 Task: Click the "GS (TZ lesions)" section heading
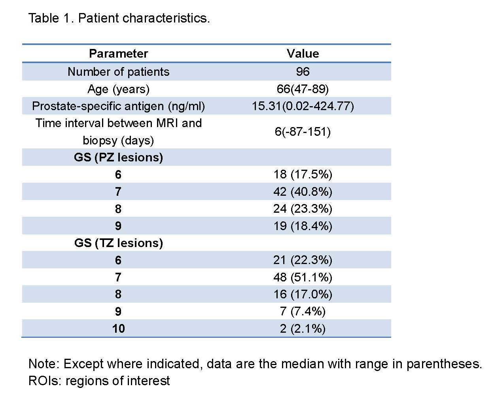[x=118, y=243]
